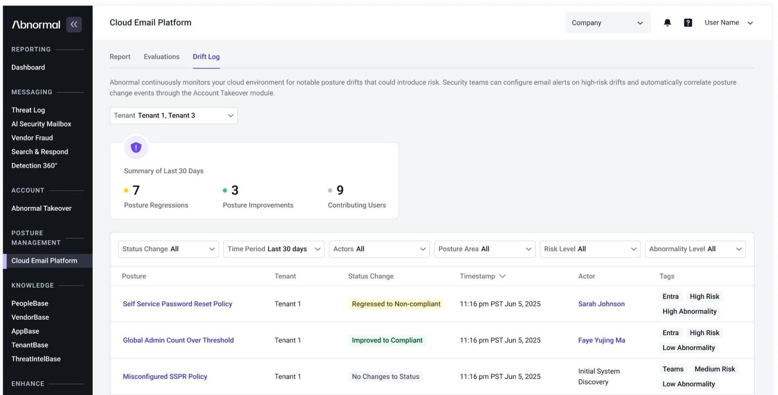Switch to the Evaluations tab
The height and width of the screenshot is (395, 778).
(161, 57)
